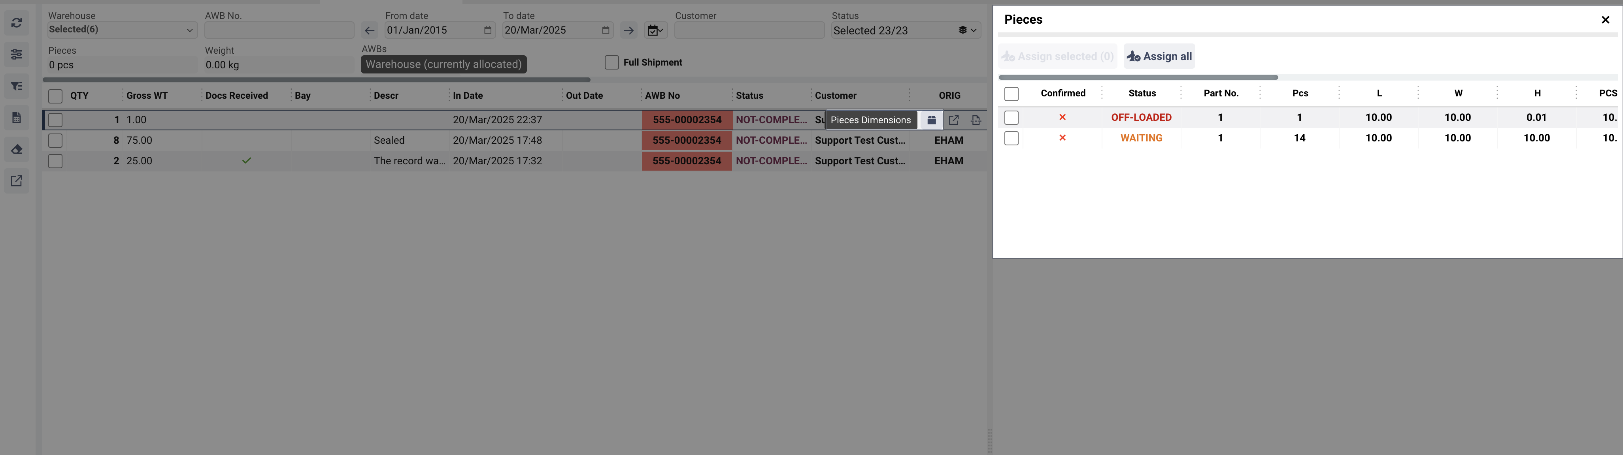Click AWB number 555-00002354 in 75.00 row
This screenshot has height=455, width=1623.
(x=687, y=140)
